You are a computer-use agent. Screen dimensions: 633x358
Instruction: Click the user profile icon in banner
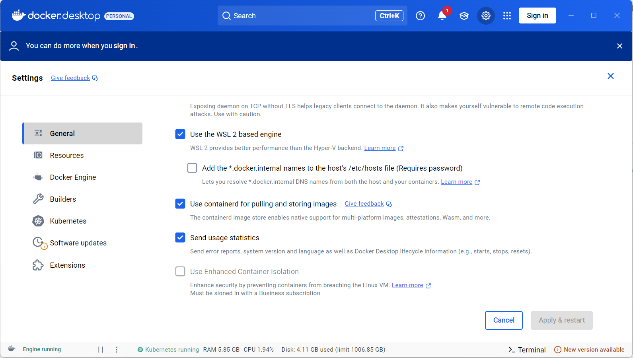14,46
